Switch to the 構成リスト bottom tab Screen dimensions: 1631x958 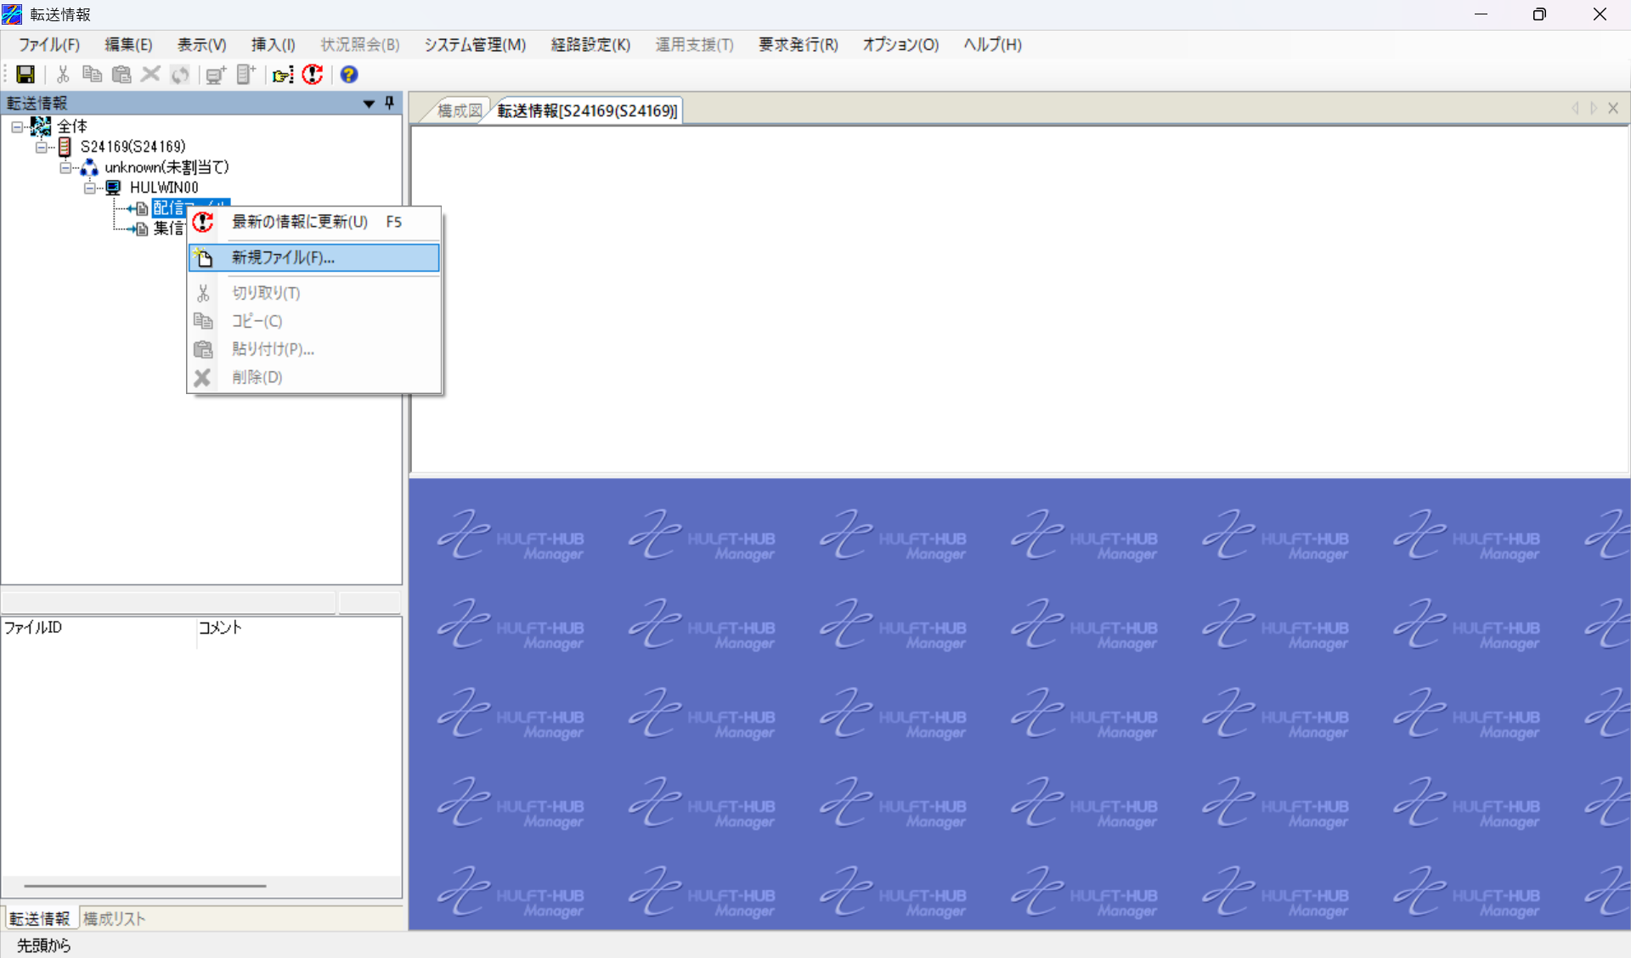point(114,918)
